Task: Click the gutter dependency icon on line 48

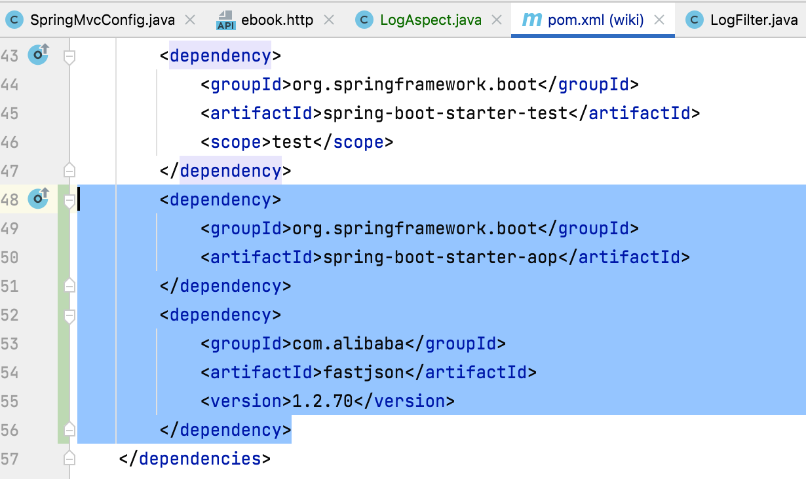Action: 39,198
